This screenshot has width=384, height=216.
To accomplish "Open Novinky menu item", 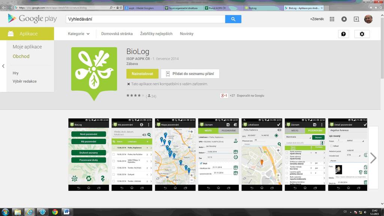I will 187,34.
